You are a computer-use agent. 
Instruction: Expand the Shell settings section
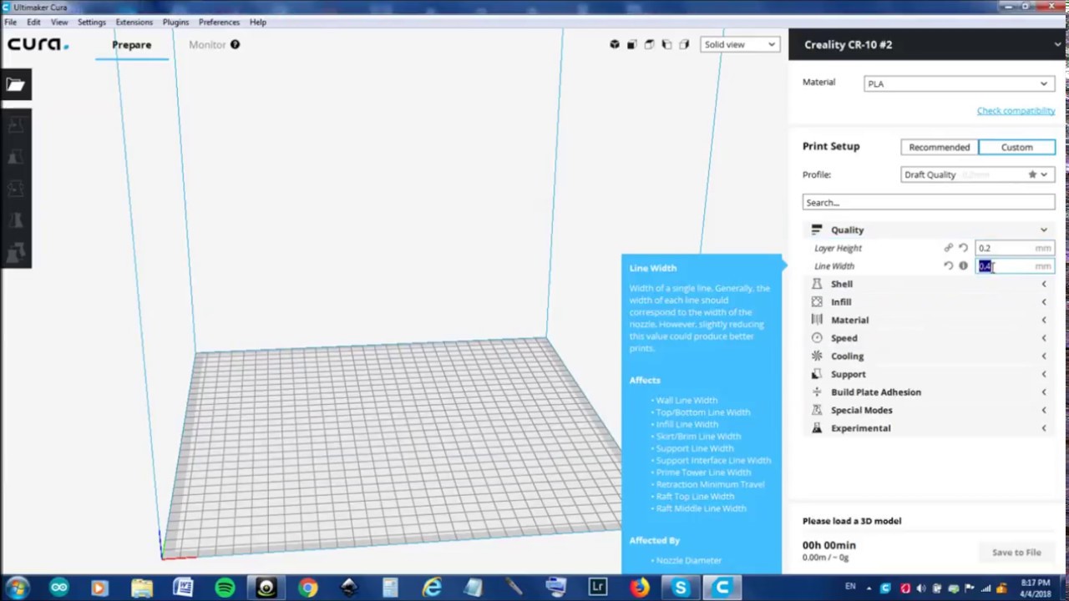point(1043,284)
